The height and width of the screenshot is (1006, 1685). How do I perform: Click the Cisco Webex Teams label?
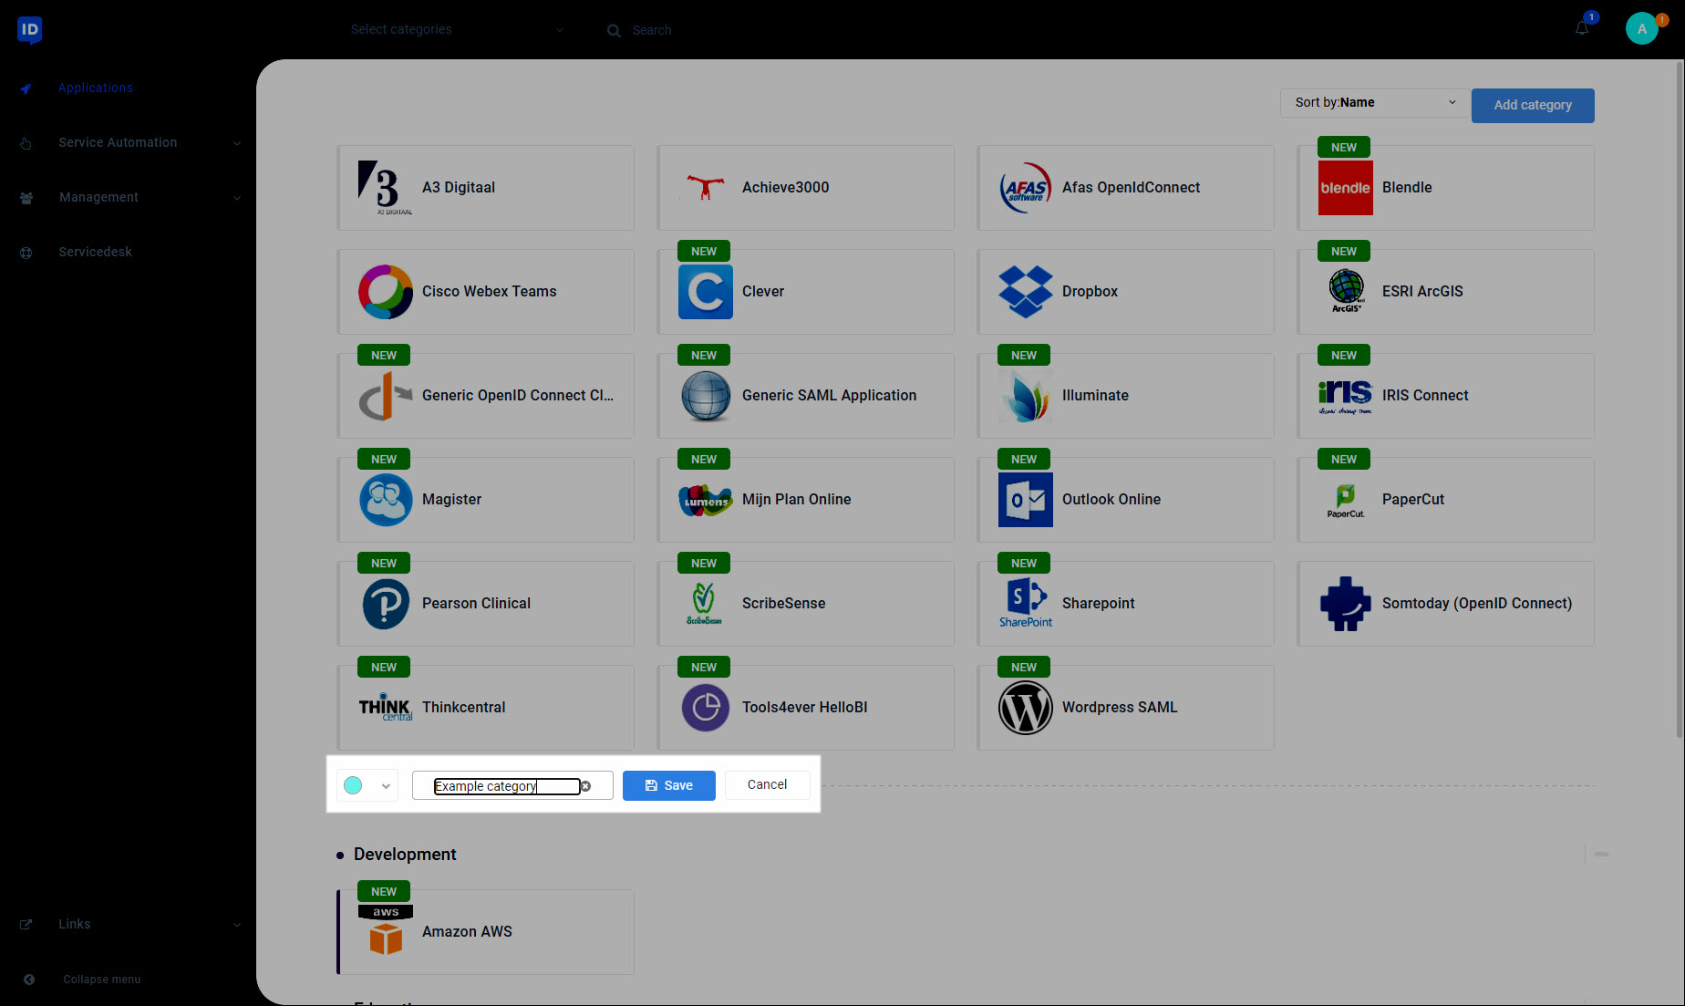click(489, 292)
